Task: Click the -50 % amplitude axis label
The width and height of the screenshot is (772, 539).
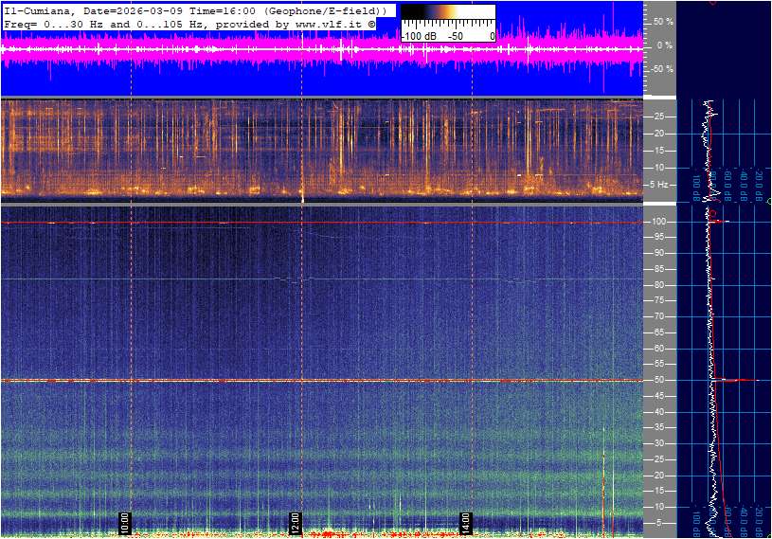Action: (661, 69)
